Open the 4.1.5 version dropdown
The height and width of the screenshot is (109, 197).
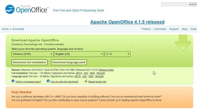(x=117, y=54)
